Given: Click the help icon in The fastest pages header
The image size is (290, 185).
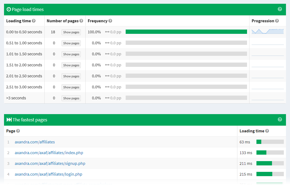Looking at the screenshot, I should [x=280, y=119].
